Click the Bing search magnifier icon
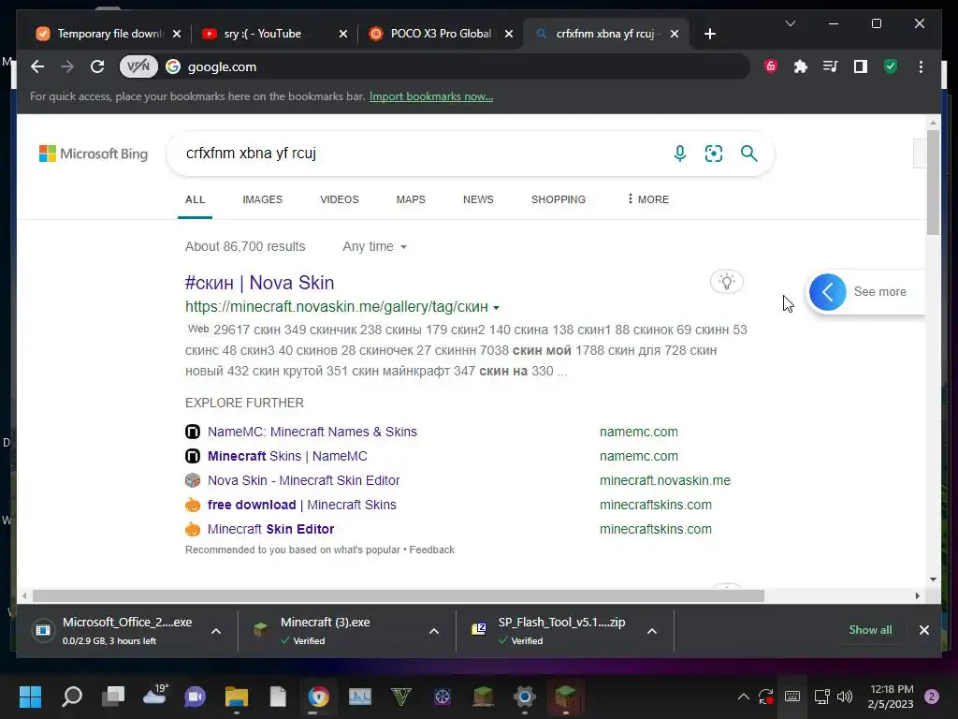Image resolution: width=958 pixels, height=719 pixels. tap(749, 154)
